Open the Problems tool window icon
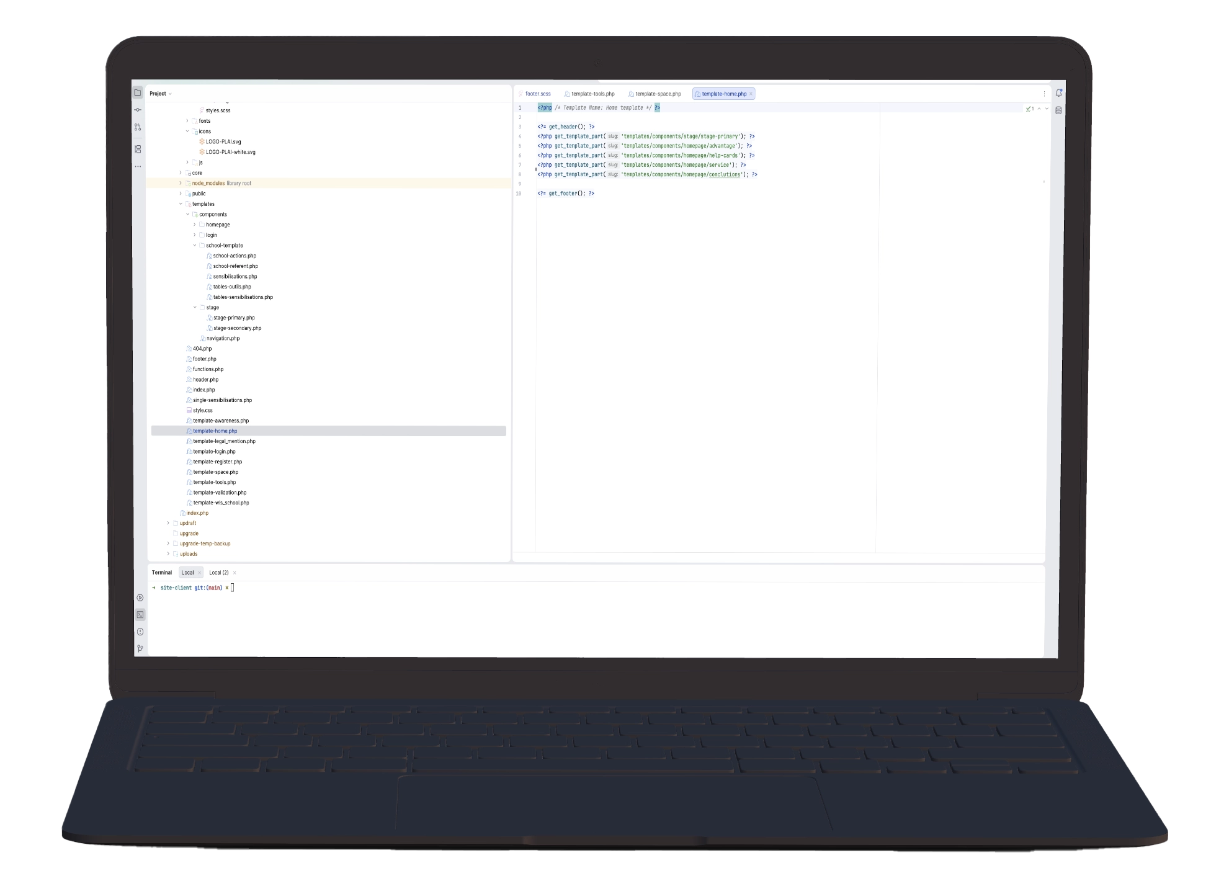The height and width of the screenshot is (881, 1211). click(x=140, y=632)
